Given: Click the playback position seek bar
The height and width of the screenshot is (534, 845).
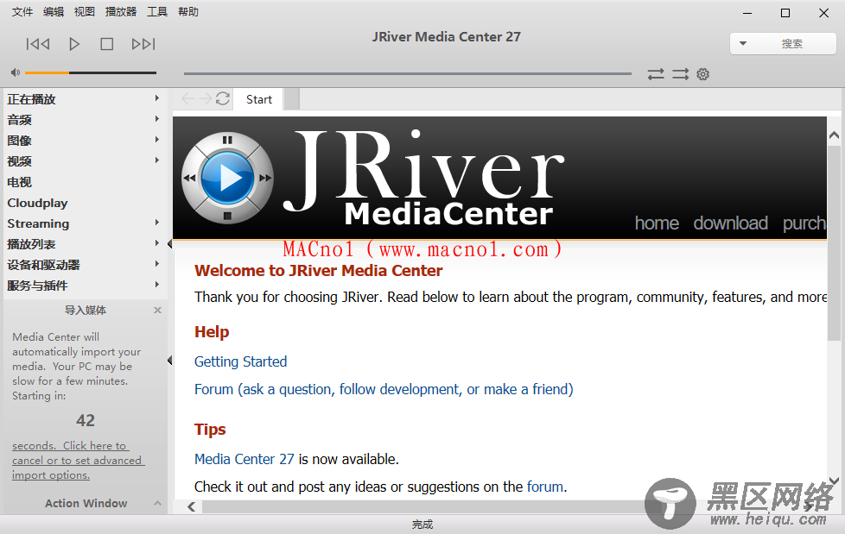Looking at the screenshot, I should 408,73.
